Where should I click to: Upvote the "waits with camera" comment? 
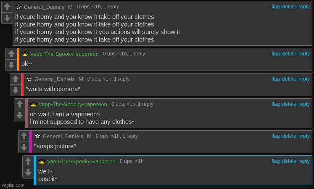click(x=16, y=79)
